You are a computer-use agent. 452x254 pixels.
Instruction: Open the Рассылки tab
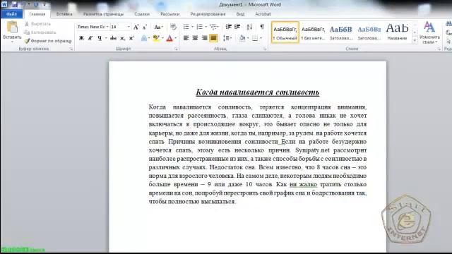coord(170,14)
